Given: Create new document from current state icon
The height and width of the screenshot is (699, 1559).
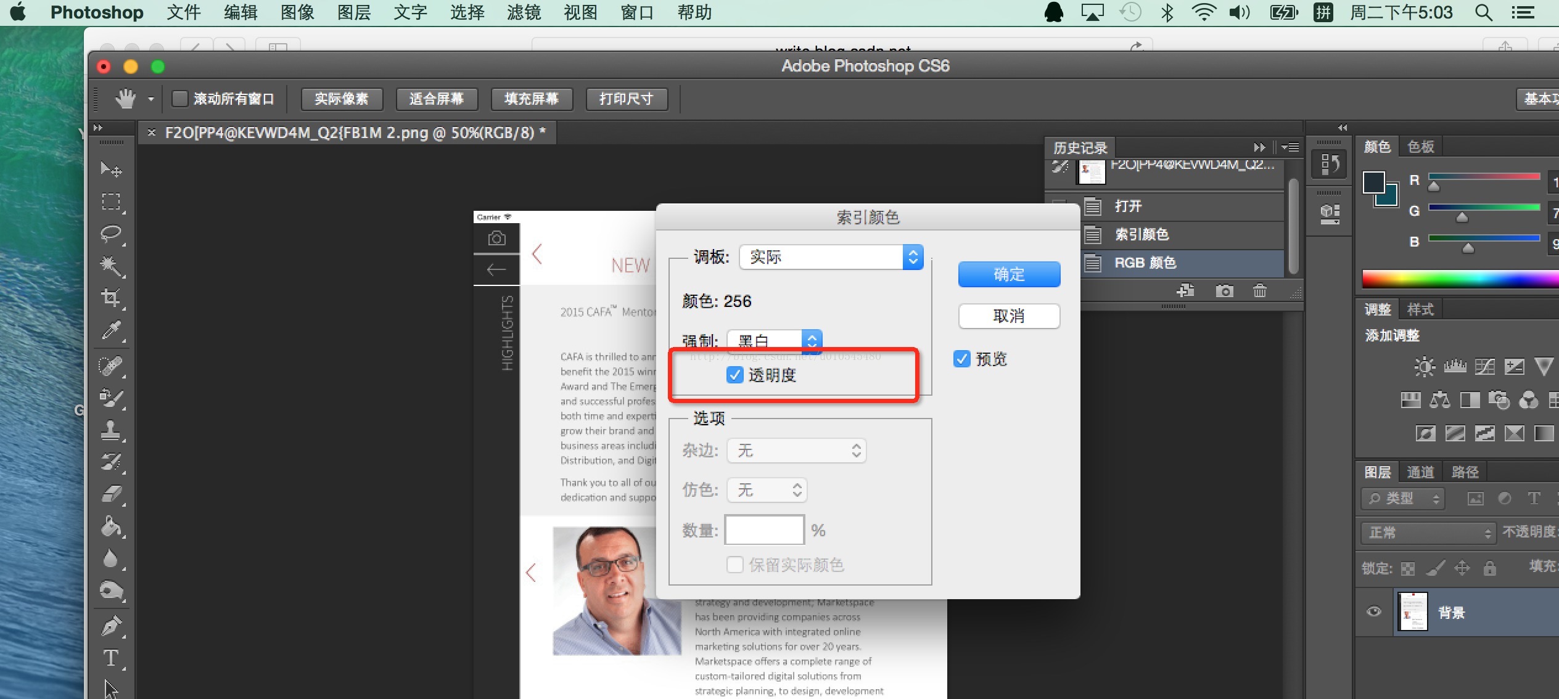Looking at the screenshot, I should 1185,290.
